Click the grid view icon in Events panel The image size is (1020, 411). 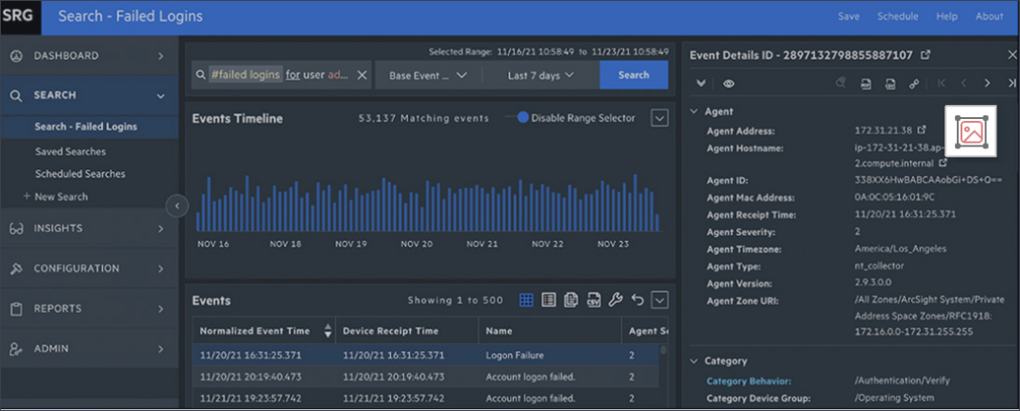coord(527,300)
